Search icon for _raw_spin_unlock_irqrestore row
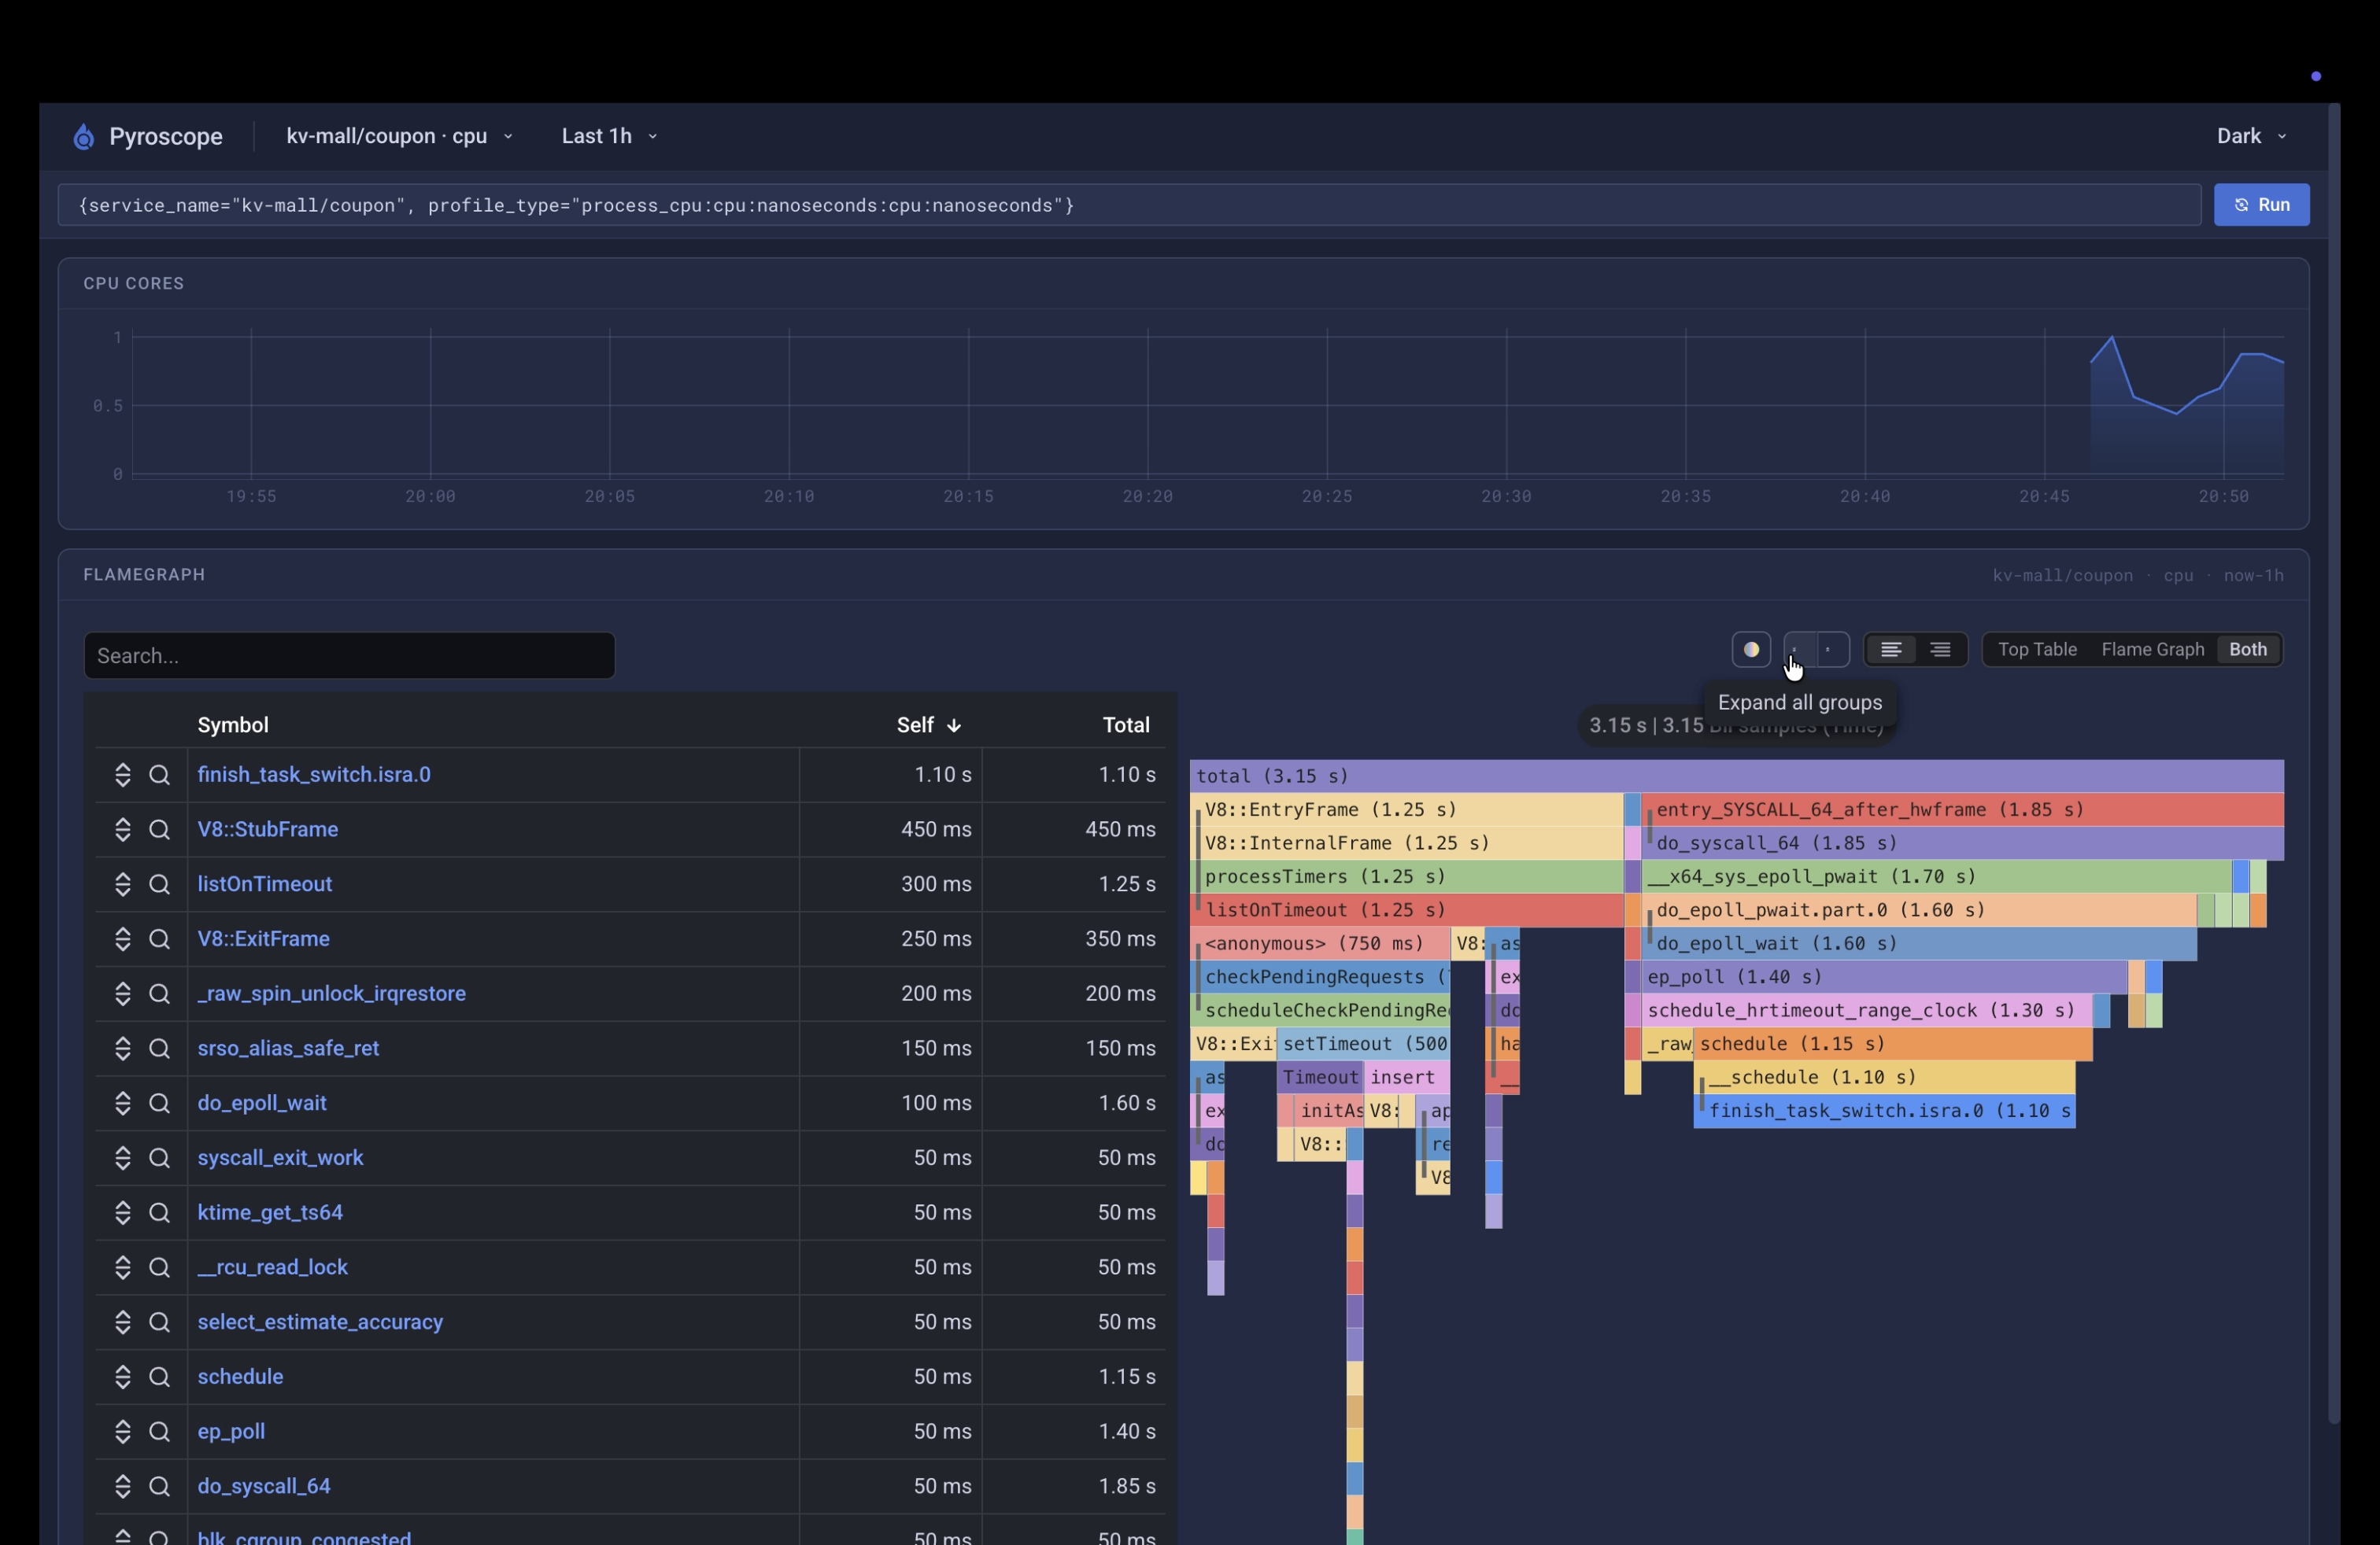 [159, 994]
